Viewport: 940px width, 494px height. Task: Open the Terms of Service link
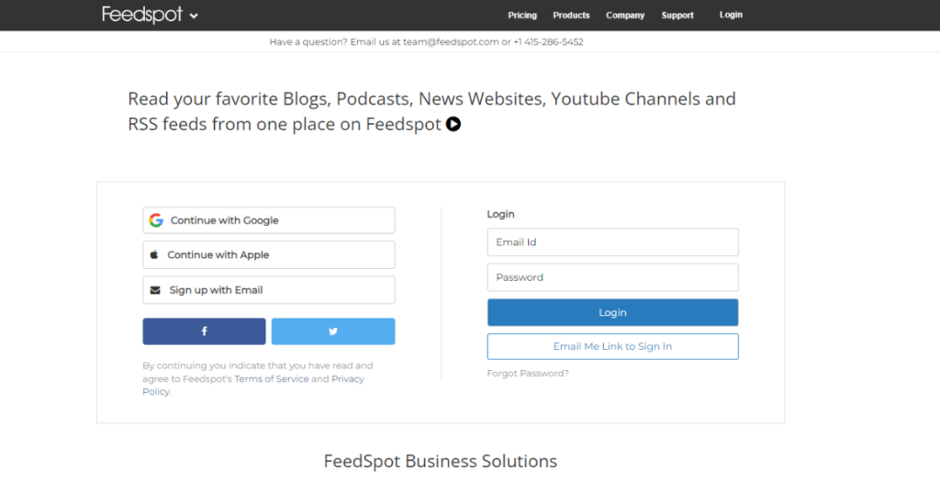(x=272, y=379)
